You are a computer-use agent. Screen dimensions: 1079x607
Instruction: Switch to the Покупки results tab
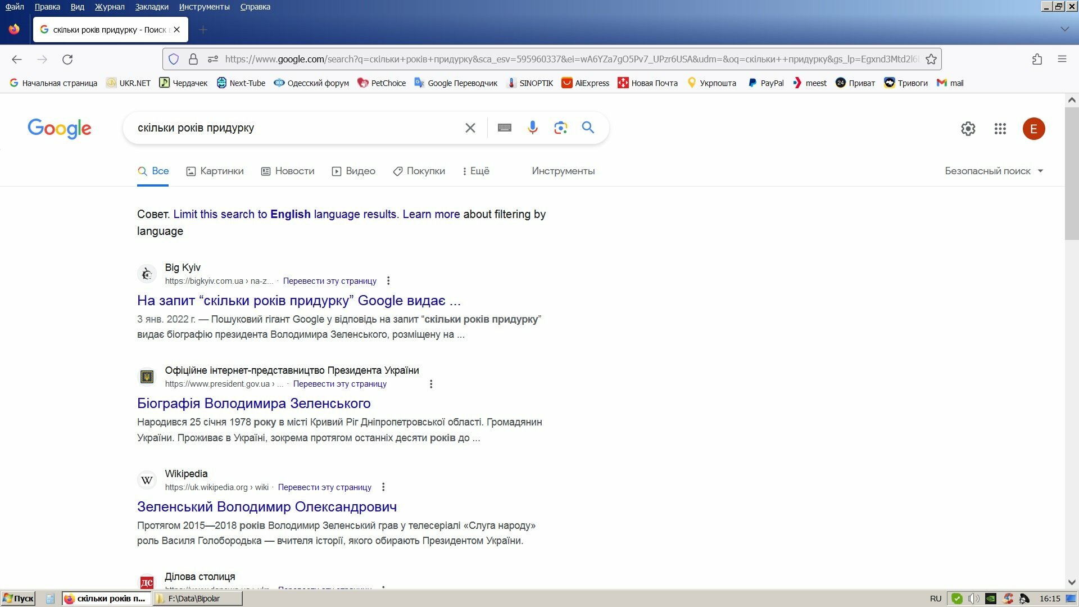click(x=419, y=171)
